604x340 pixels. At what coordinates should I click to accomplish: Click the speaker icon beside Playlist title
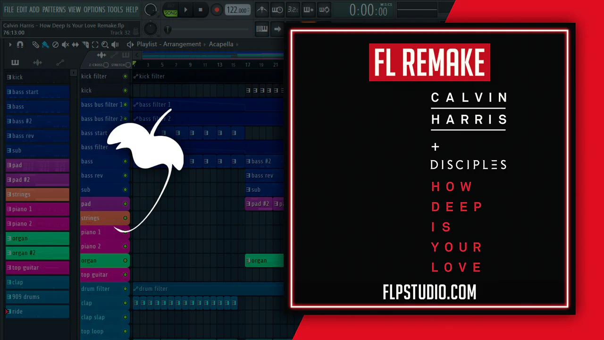(130, 44)
